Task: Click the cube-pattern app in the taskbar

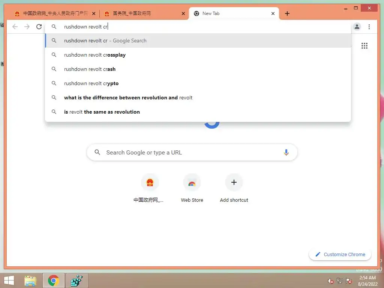Action: coord(76,280)
